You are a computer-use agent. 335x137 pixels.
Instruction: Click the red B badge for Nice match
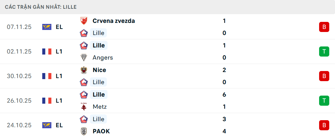point(324,76)
